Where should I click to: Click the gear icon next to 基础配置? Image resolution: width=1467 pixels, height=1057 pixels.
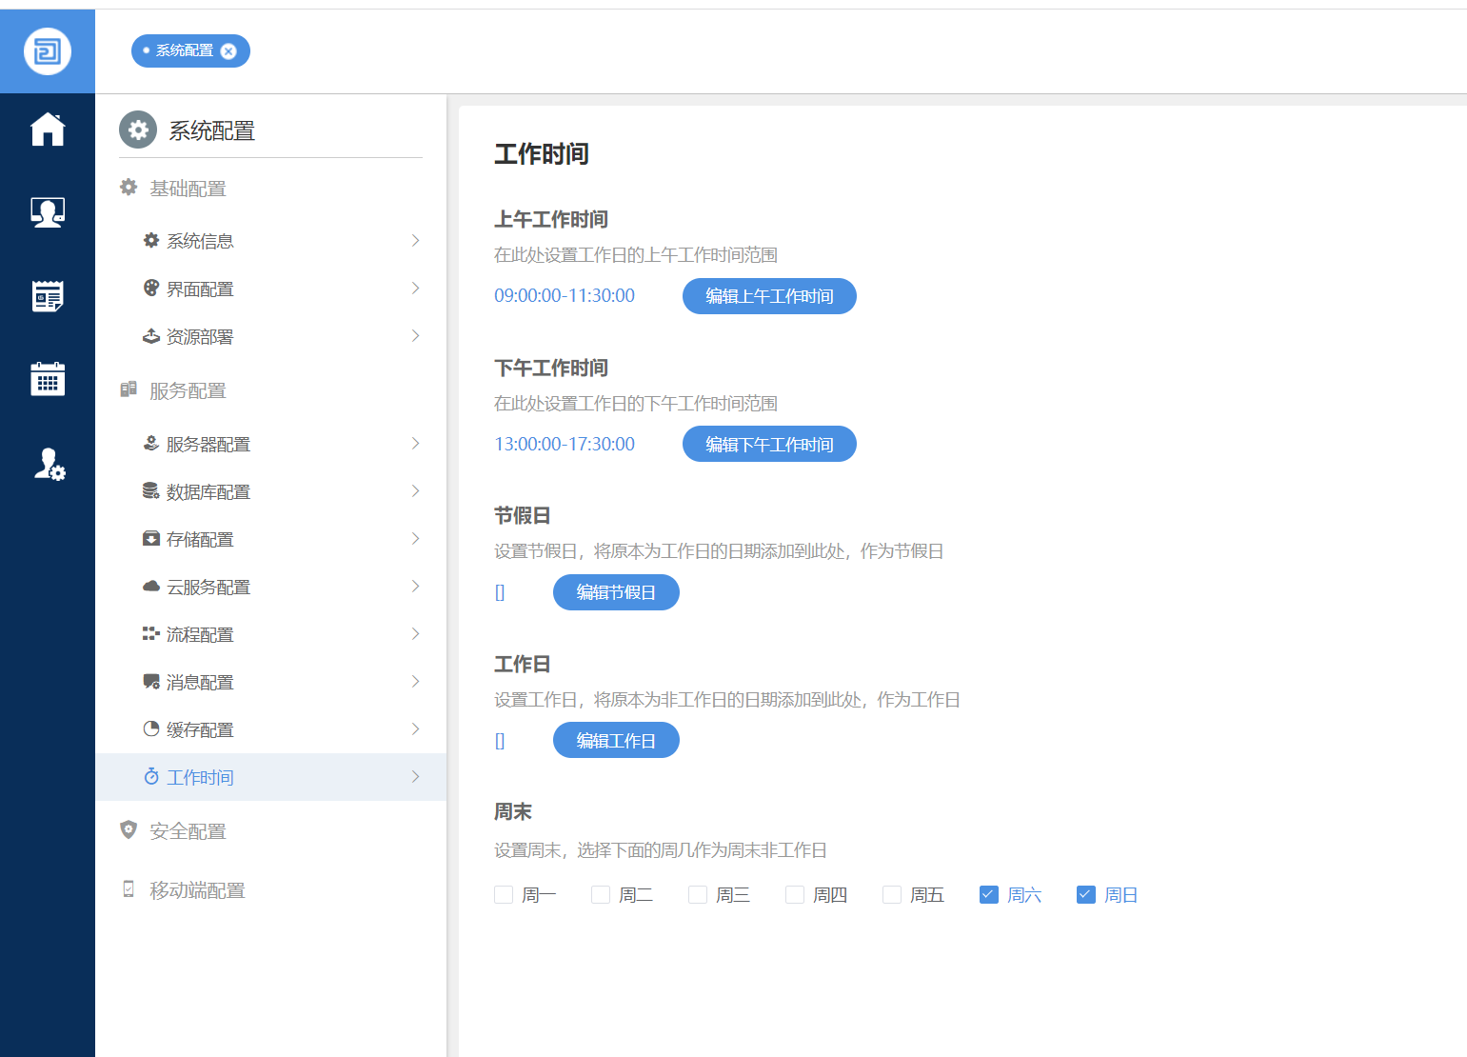(x=129, y=188)
